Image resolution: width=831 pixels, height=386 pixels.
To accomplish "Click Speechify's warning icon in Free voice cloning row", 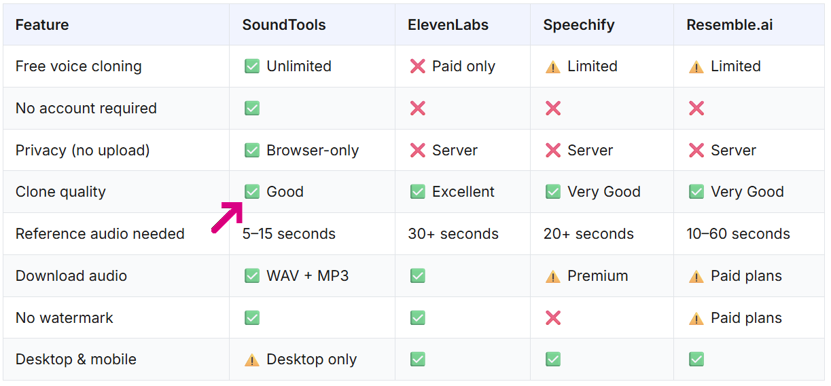I will (x=553, y=66).
